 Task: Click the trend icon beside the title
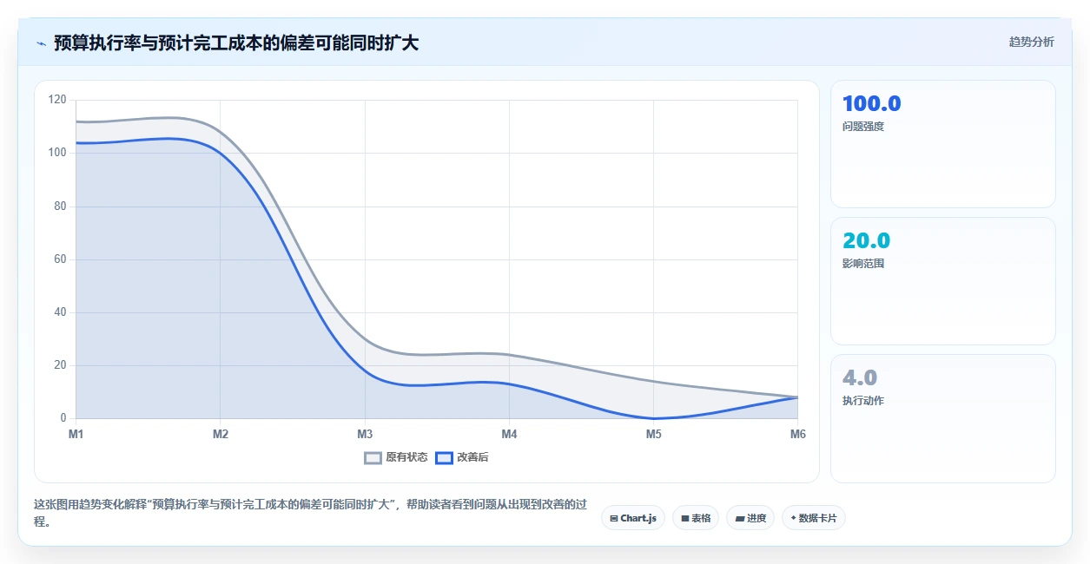[41, 43]
